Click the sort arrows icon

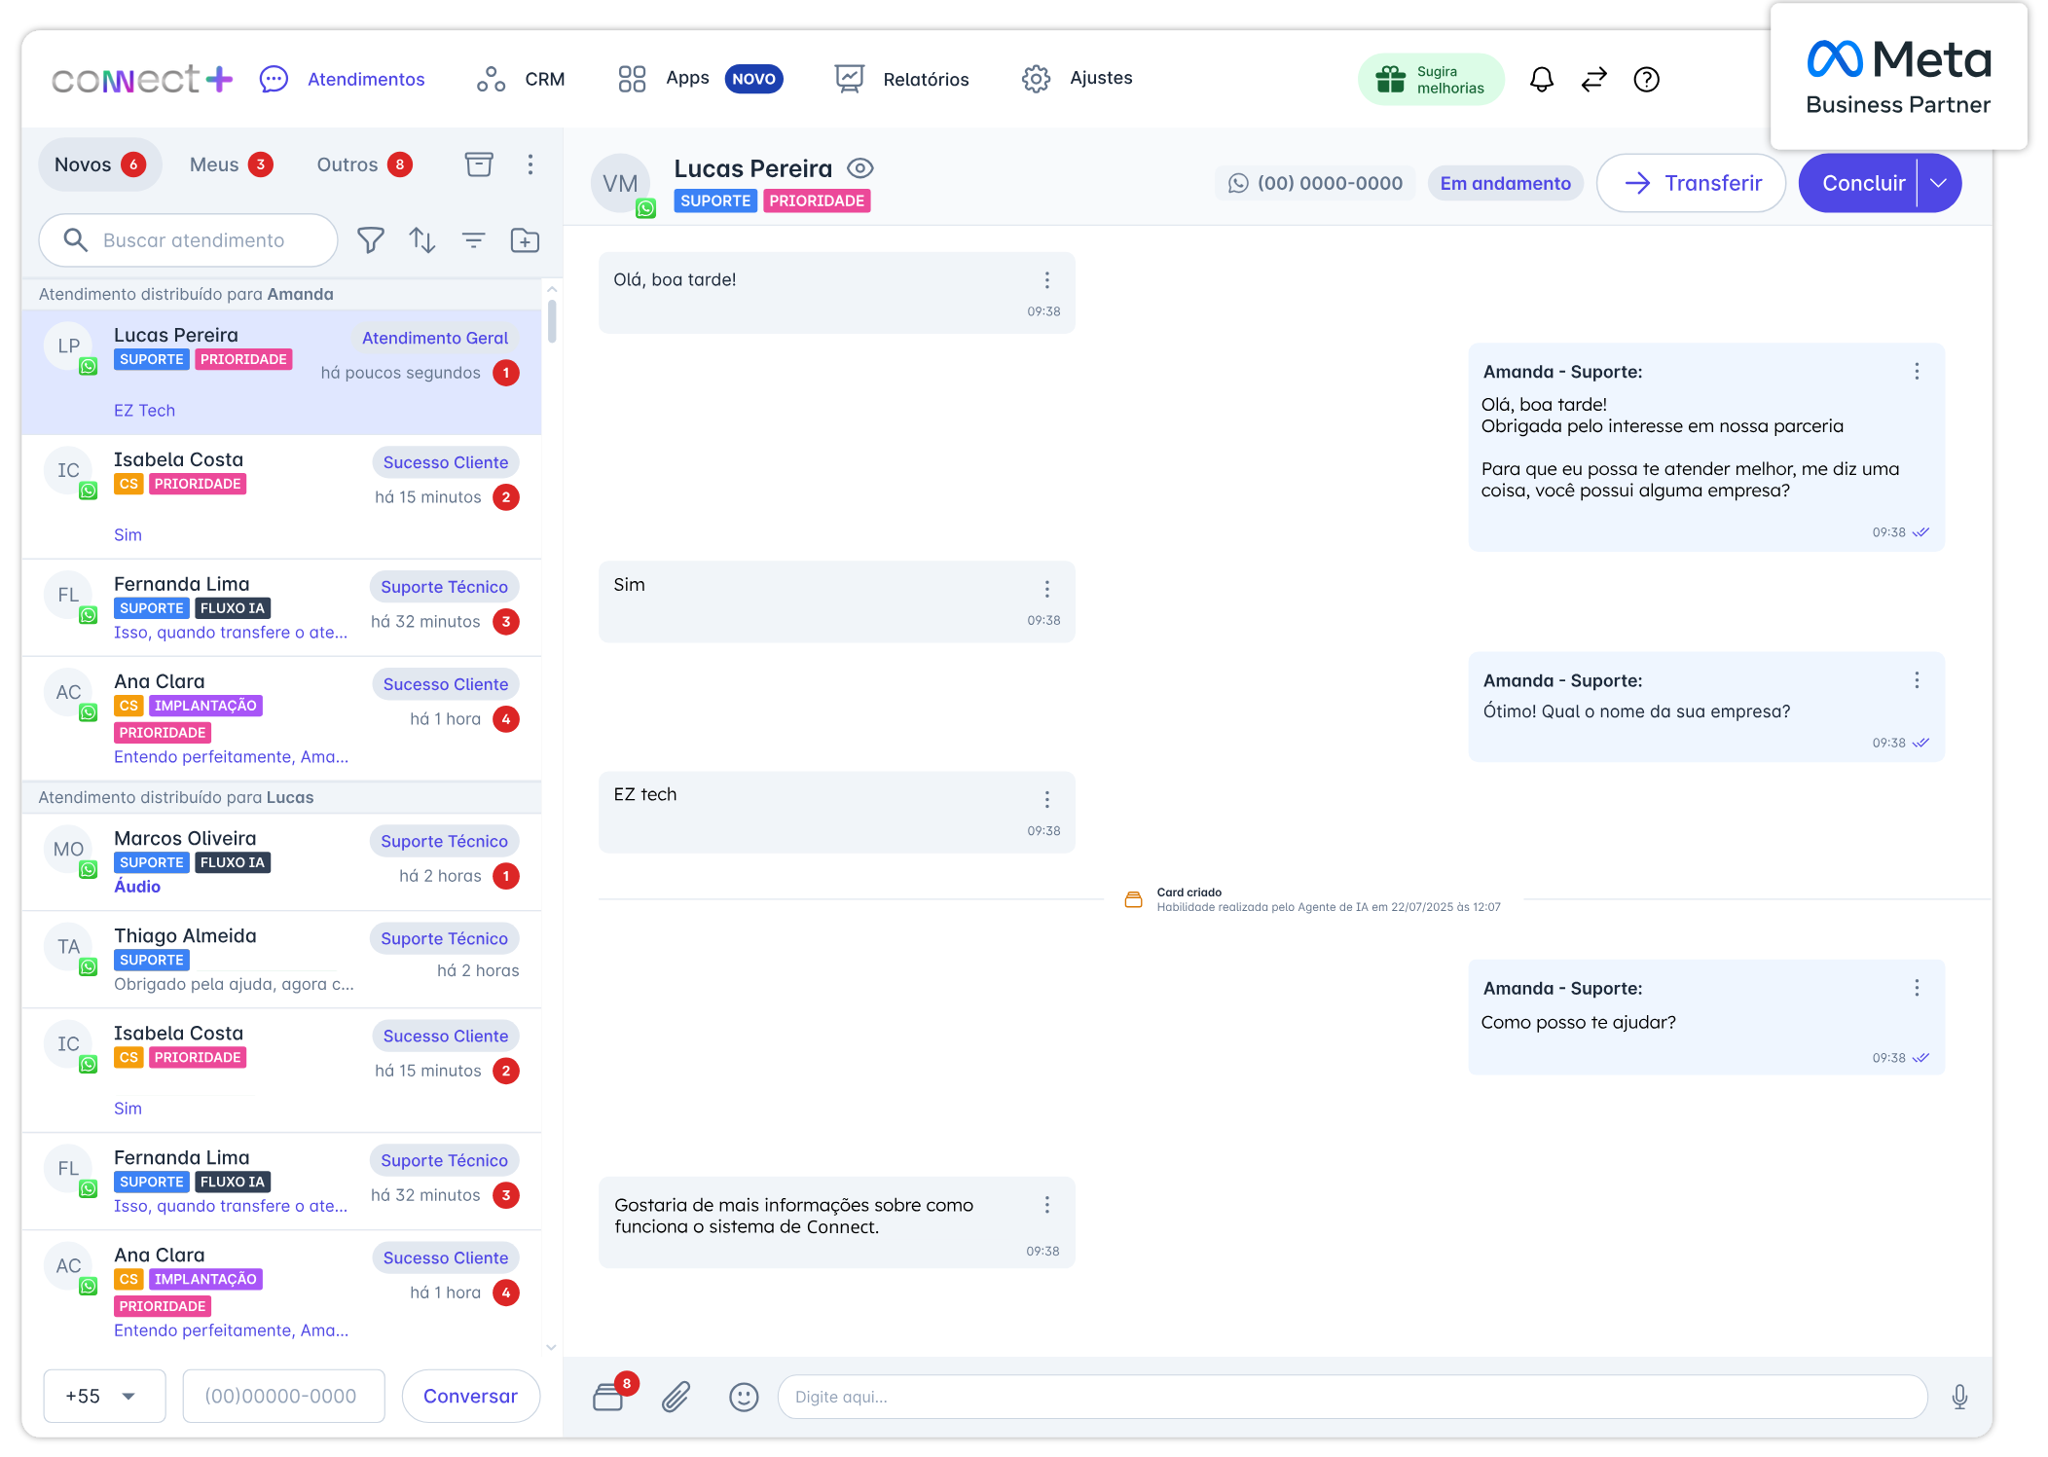pyautogui.click(x=421, y=239)
